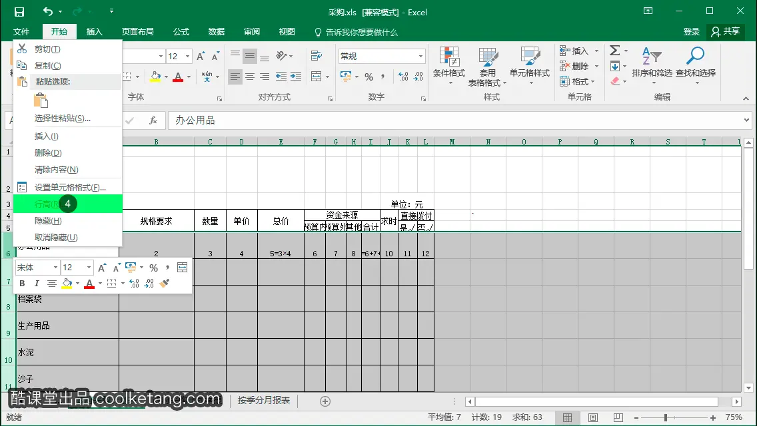Click Fill down arrow icon
The image size is (757, 426).
614,66
